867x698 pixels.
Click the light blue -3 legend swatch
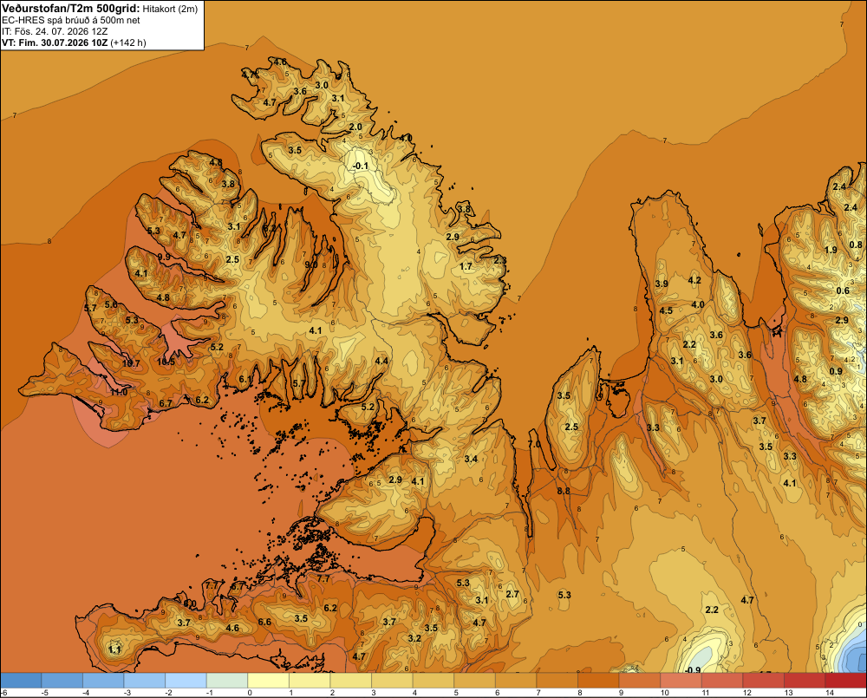[x=144, y=680]
